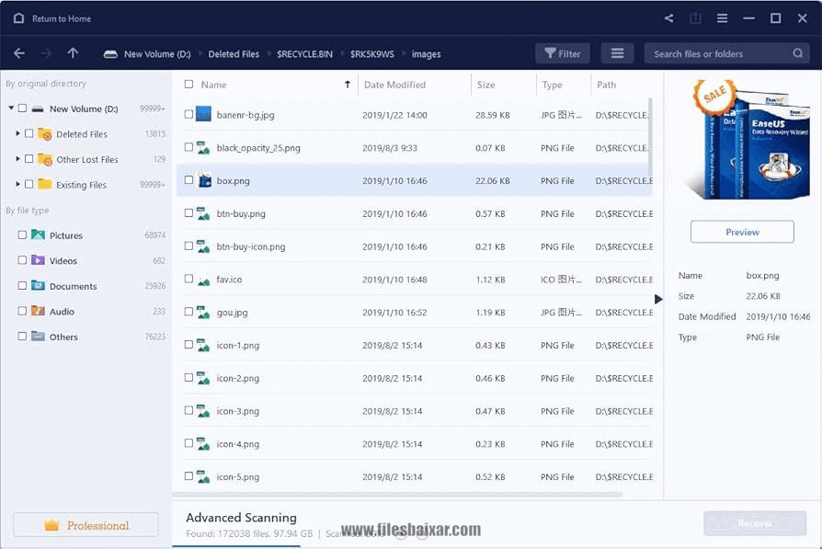Click the Audio file type icon
The image size is (822, 549).
pyautogui.click(x=38, y=311)
